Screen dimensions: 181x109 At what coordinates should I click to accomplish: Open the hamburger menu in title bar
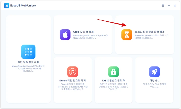163,6
